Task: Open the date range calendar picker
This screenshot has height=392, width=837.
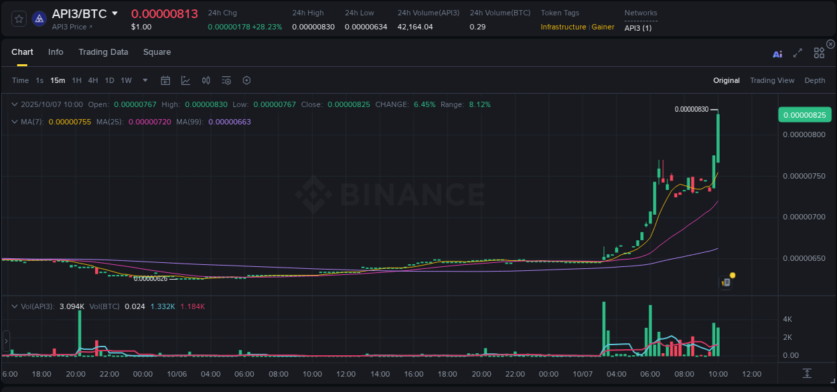Action: (x=165, y=80)
